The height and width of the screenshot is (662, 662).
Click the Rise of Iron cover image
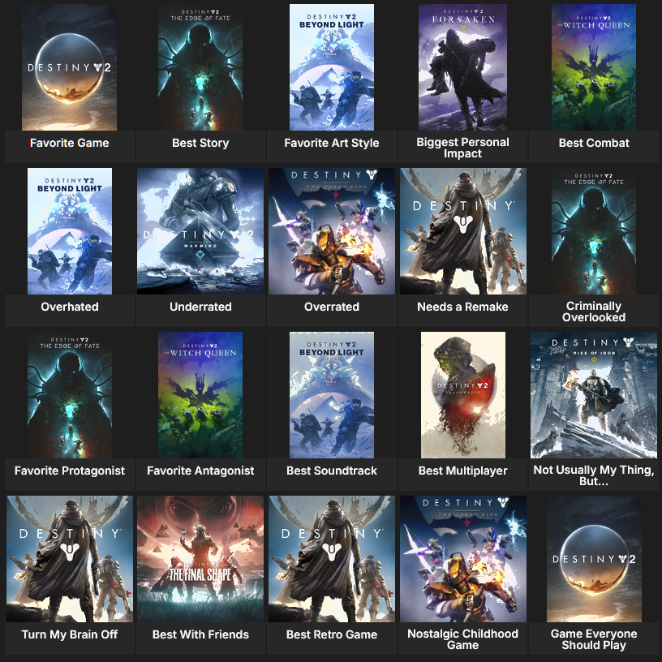594,395
